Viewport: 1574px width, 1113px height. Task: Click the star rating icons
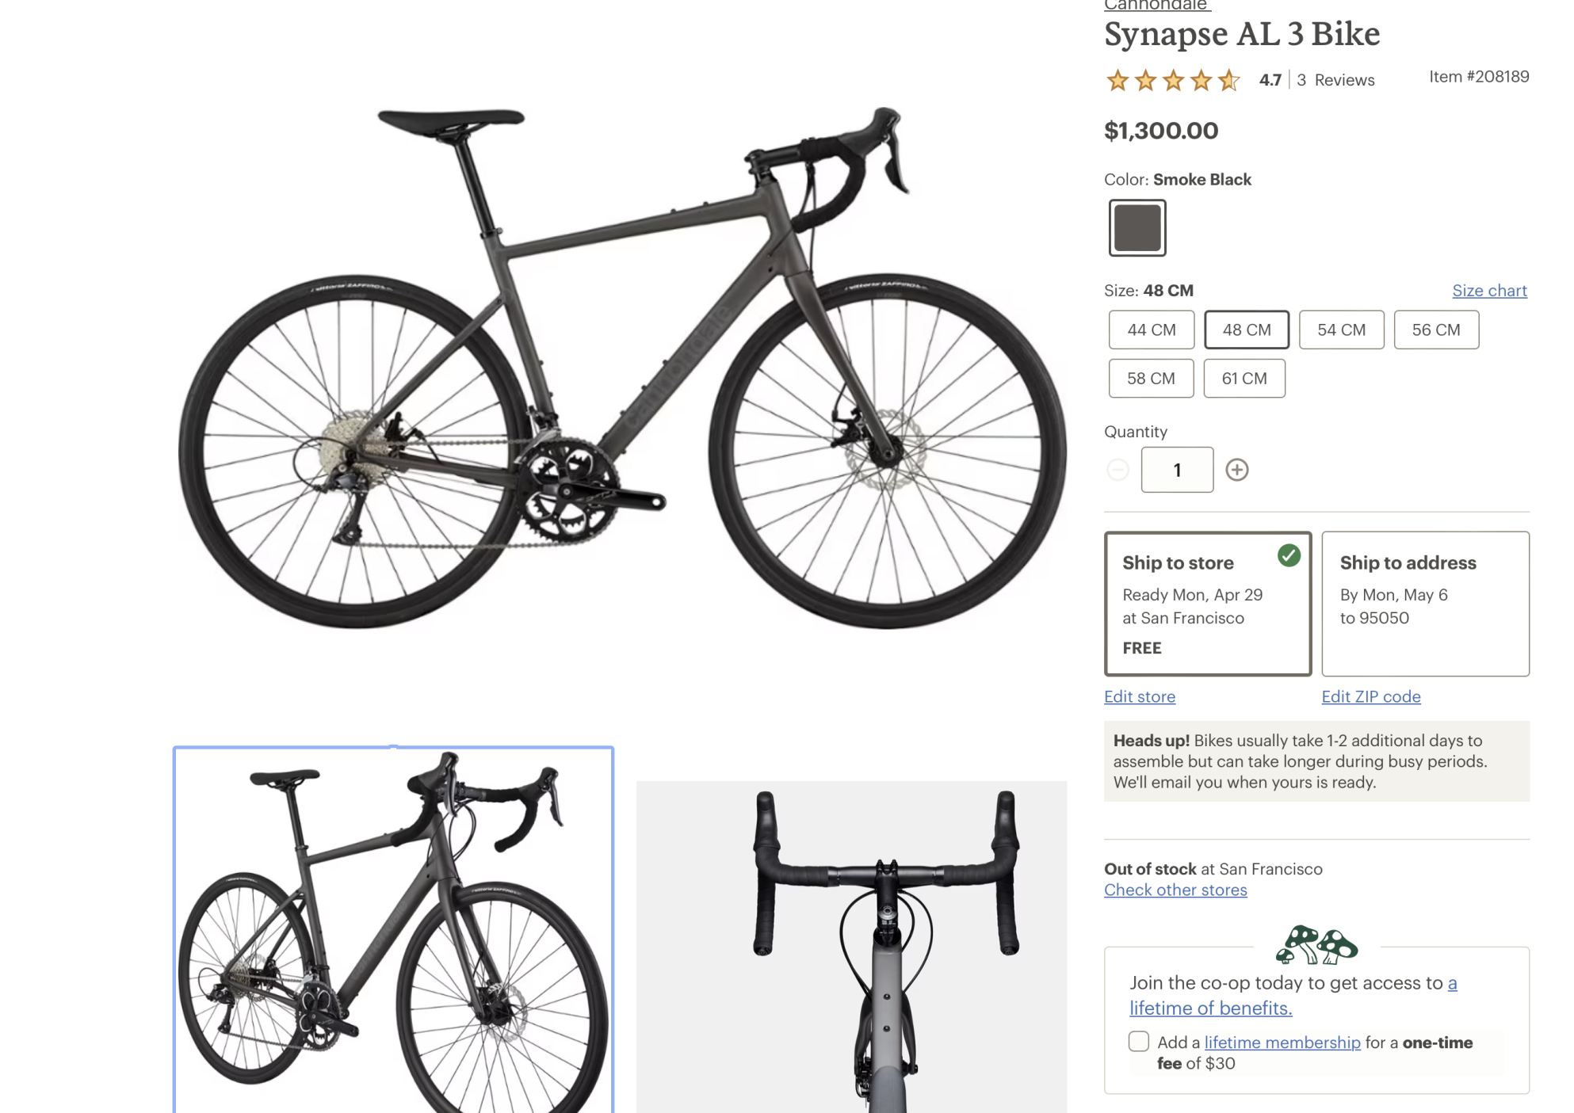(1172, 80)
